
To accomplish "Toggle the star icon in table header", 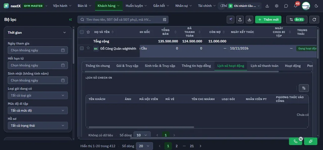I will click(88, 32).
